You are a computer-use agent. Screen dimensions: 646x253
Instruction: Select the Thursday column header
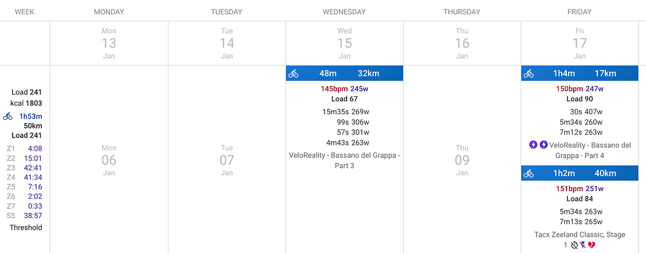(x=462, y=12)
